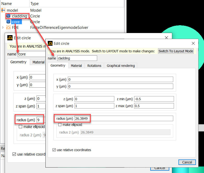This screenshot has width=204, height=173.
Task: Click the name field containing core
Action: 32,54
